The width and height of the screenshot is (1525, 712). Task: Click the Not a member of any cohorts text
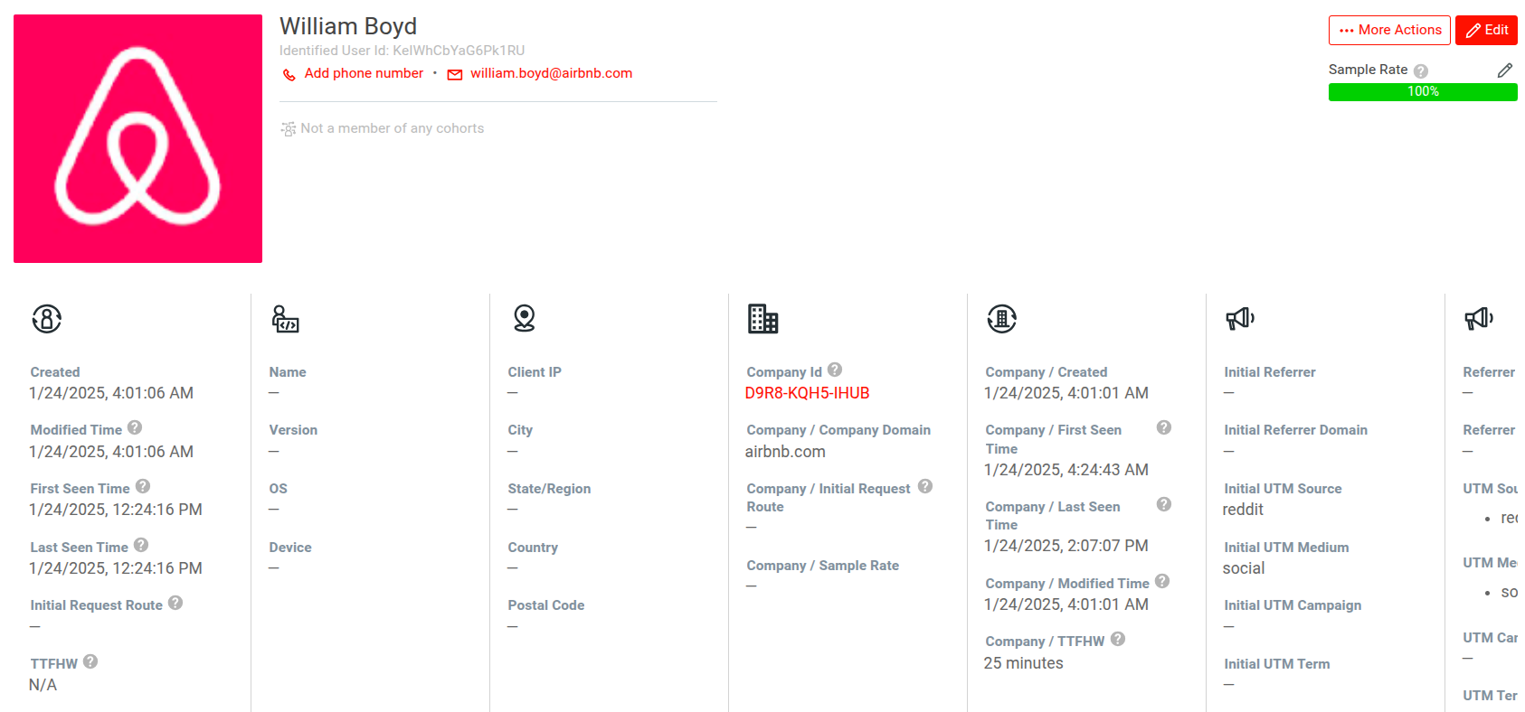[x=393, y=128]
